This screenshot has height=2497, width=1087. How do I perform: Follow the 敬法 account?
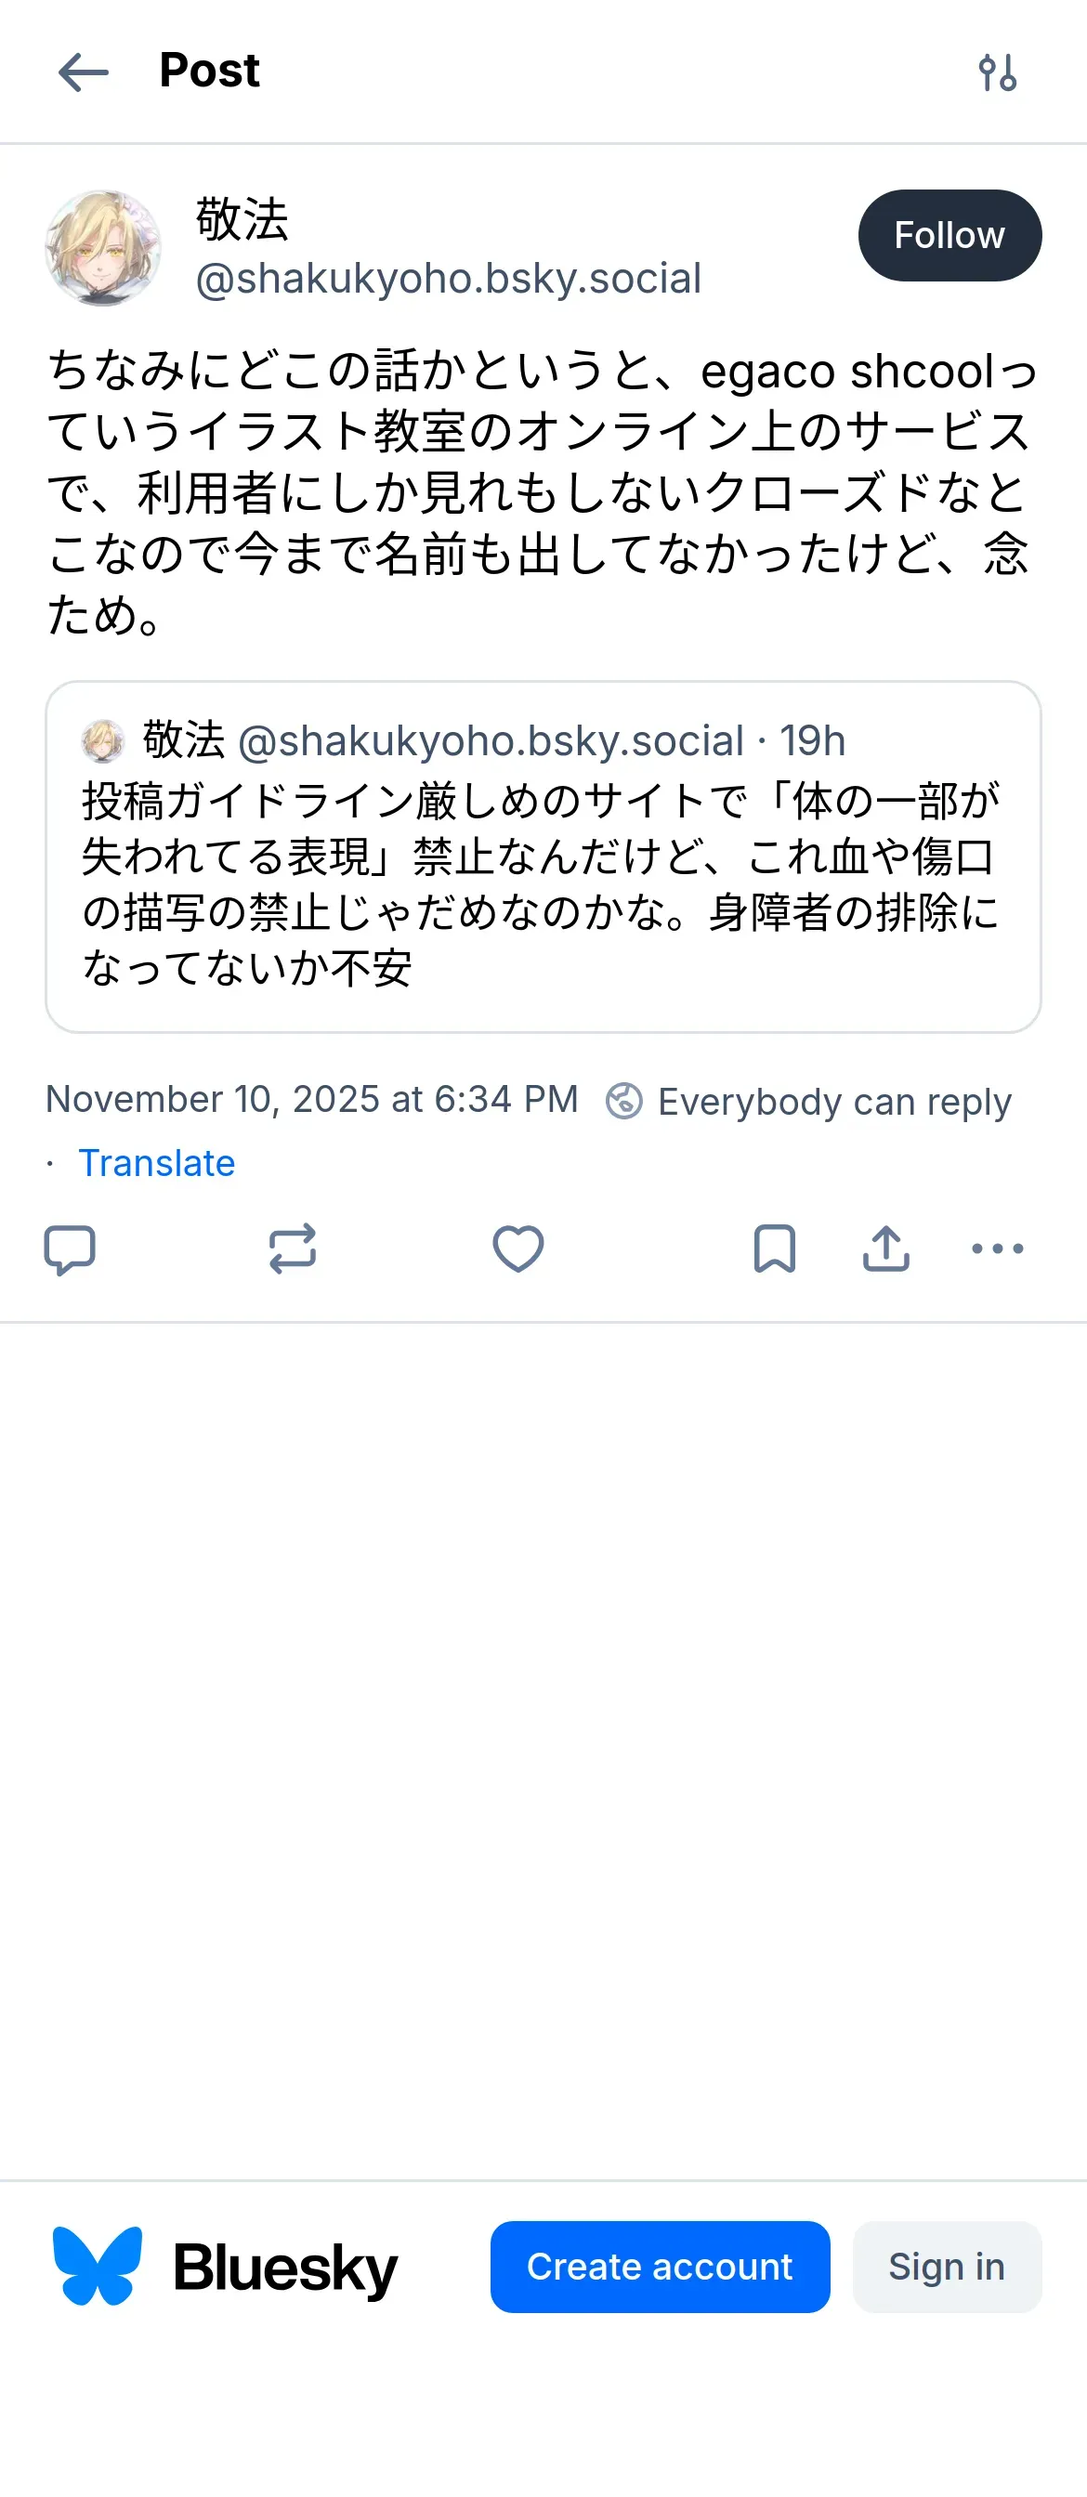(949, 236)
